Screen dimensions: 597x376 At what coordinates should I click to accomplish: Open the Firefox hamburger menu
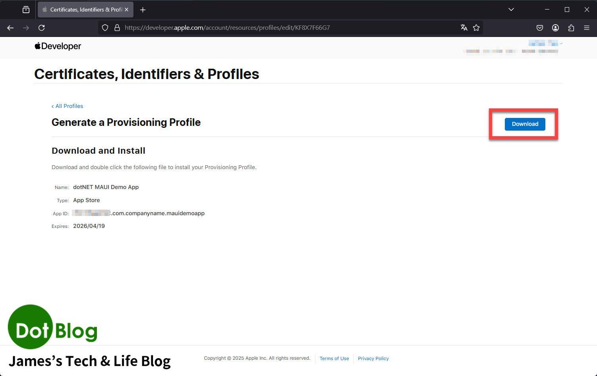pyautogui.click(x=587, y=28)
